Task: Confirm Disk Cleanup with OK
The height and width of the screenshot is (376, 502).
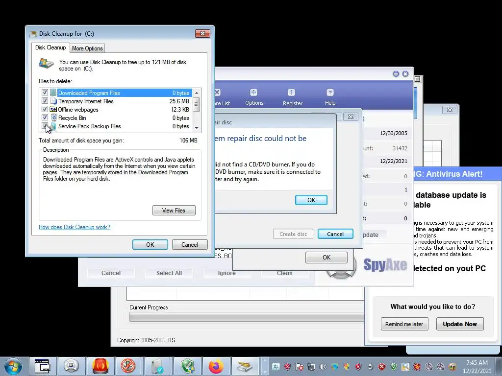Action: pyautogui.click(x=150, y=245)
